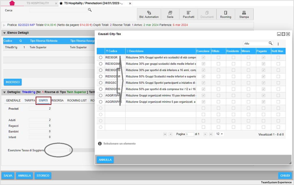Close the TS HOSPITALITY tab
This screenshot has height=185, width=294.
[56, 3]
